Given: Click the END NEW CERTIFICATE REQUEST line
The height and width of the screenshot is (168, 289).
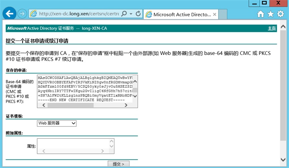Looking at the screenshot, I should pos(81,100).
